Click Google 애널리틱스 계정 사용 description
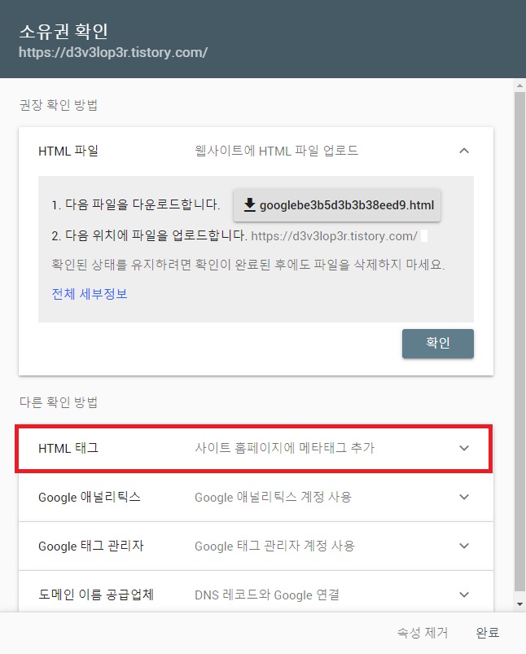This screenshot has width=526, height=654. pos(273,497)
